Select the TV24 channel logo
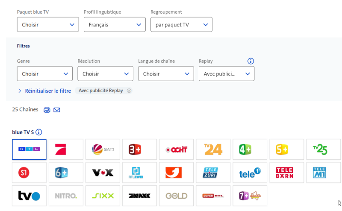342x211 pixels. 213,149
